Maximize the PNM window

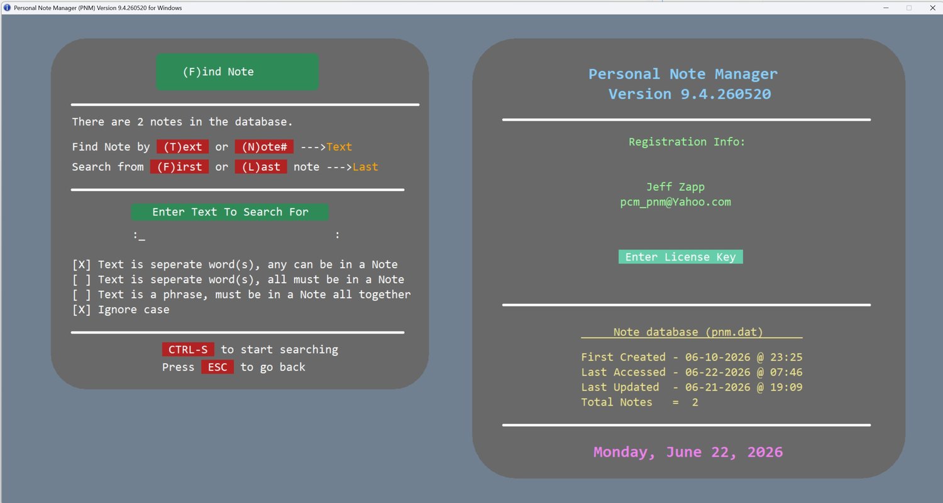tap(909, 8)
